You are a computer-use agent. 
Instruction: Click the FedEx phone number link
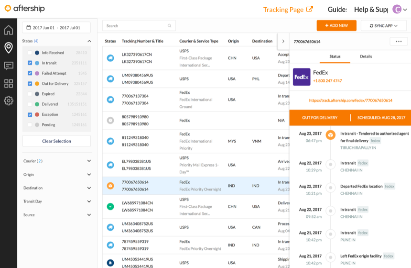(327, 80)
